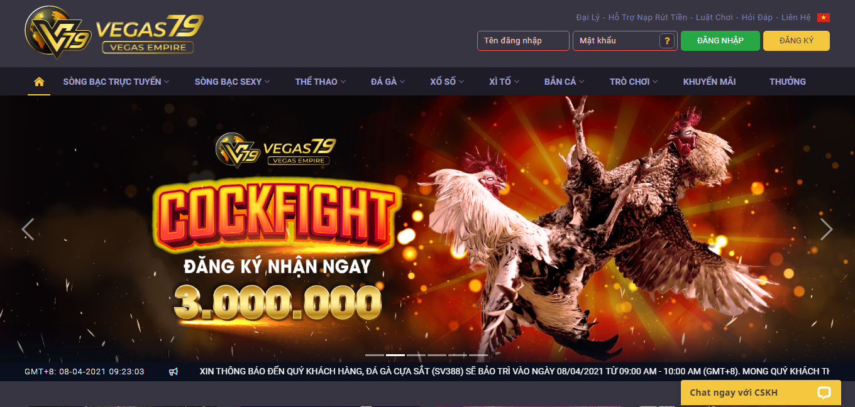The image size is (855, 407).
Task: Expand the Sòng Bạc Trực Tuyến menu
Action: point(116,82)
